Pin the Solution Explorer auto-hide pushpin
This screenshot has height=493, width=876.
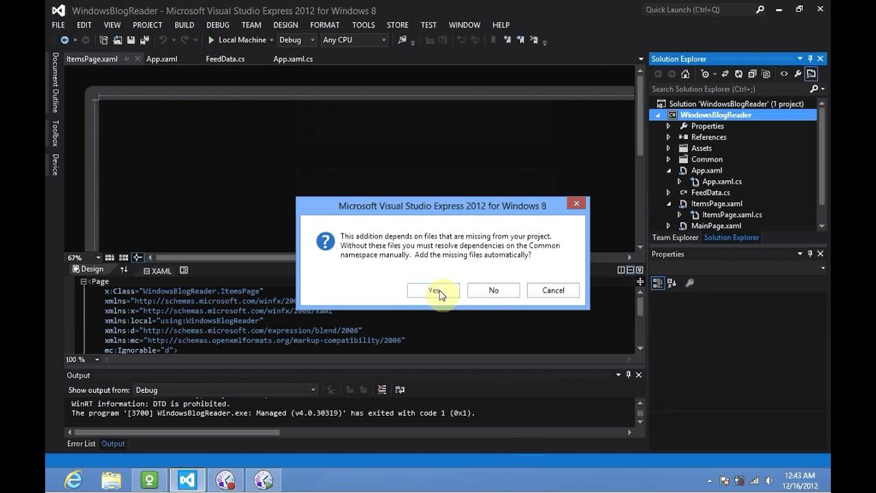click(810, 59)
